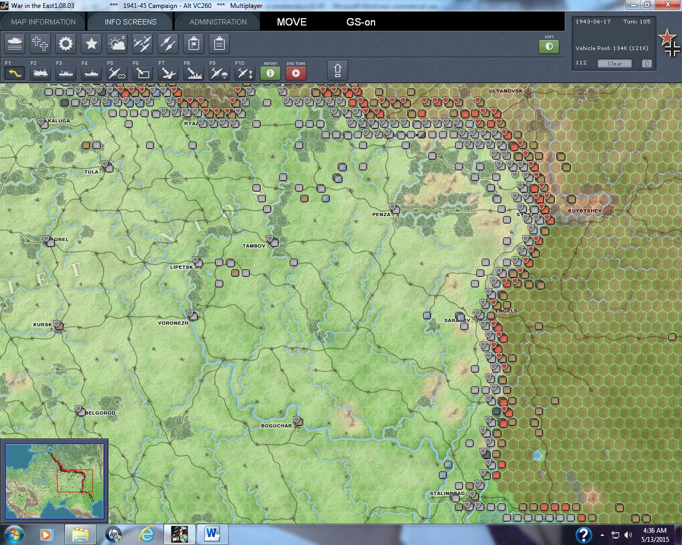Open the losses screen with crosses icon
682x545 pixels.
(40, 44)
